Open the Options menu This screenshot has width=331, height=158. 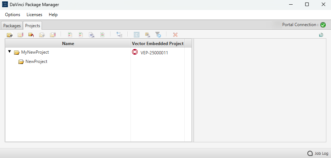(13, 15)
